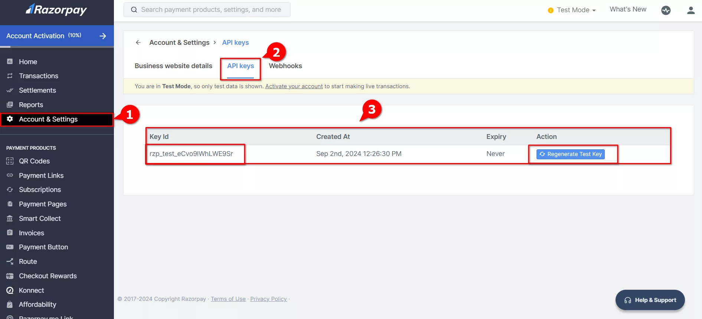This screenshot has width=702, height=319.
Task: Click the back arrow beside Account & Settings
Action: (x=138, y=43)
